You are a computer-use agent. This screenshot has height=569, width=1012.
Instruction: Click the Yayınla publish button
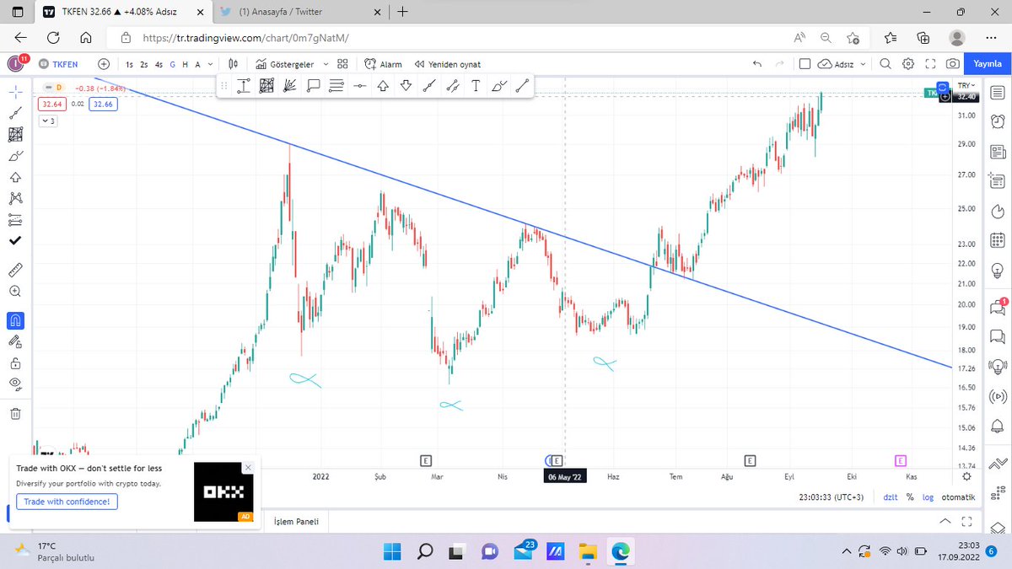(987, 64)
